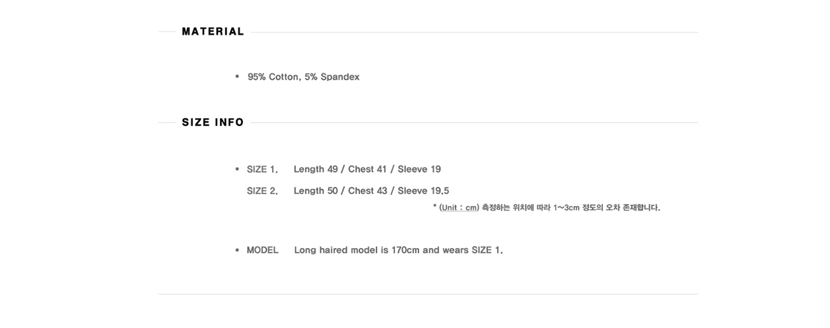Click the Chest 43 measurement
Image resolution: width=830 pixels, height=328 pixels.
pos(368,191)
